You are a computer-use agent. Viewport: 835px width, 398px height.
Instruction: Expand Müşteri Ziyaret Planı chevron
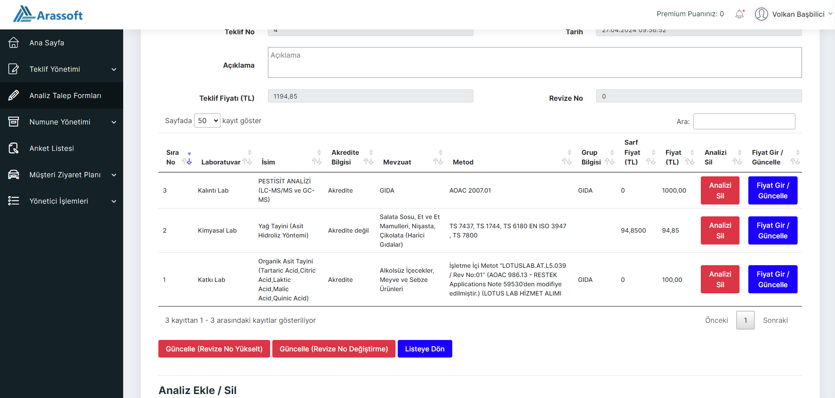[x=114, y=175]
